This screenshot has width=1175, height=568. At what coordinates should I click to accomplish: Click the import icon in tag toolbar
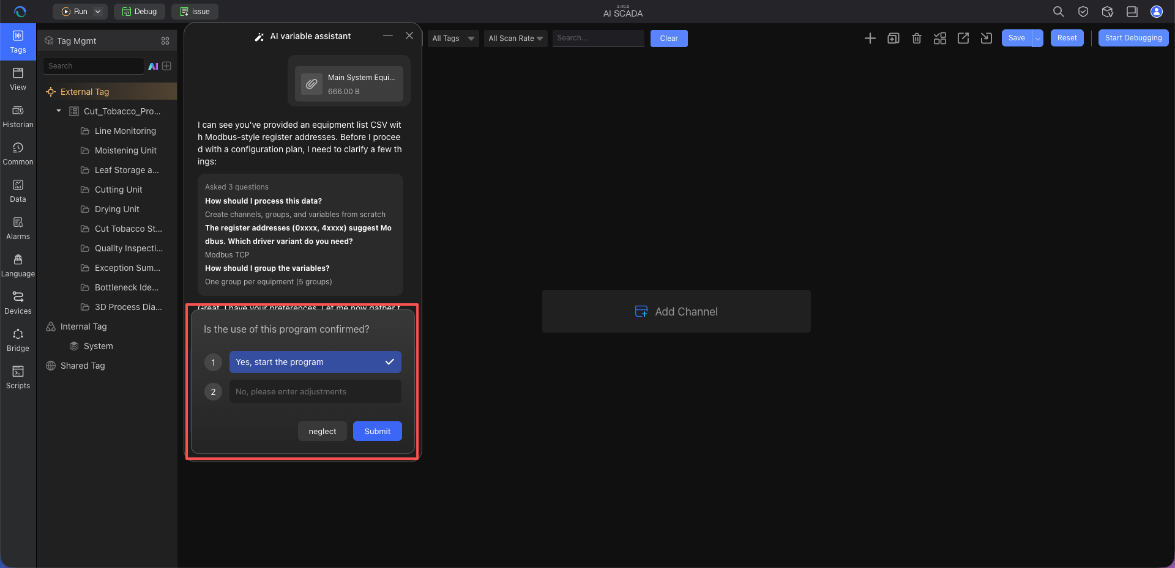[x=986, y=39]
